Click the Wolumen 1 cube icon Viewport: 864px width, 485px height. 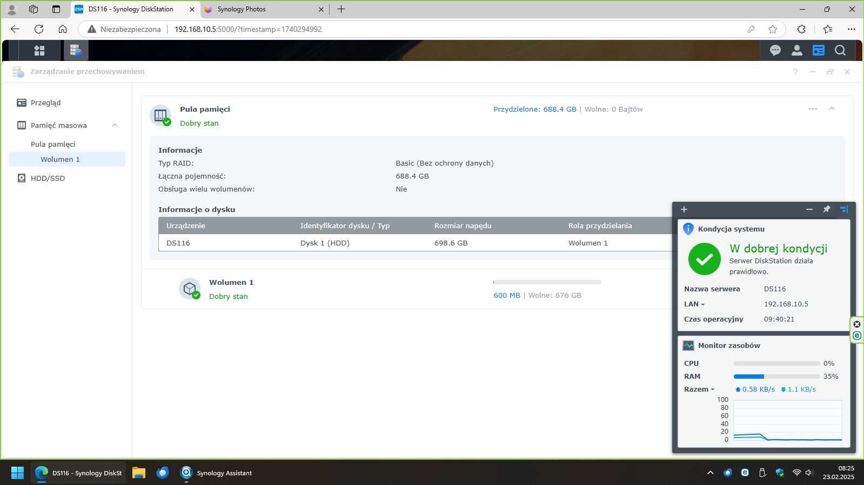(x=190, y=289)
